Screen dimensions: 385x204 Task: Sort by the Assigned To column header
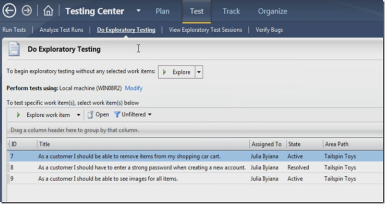coord(268,144)
